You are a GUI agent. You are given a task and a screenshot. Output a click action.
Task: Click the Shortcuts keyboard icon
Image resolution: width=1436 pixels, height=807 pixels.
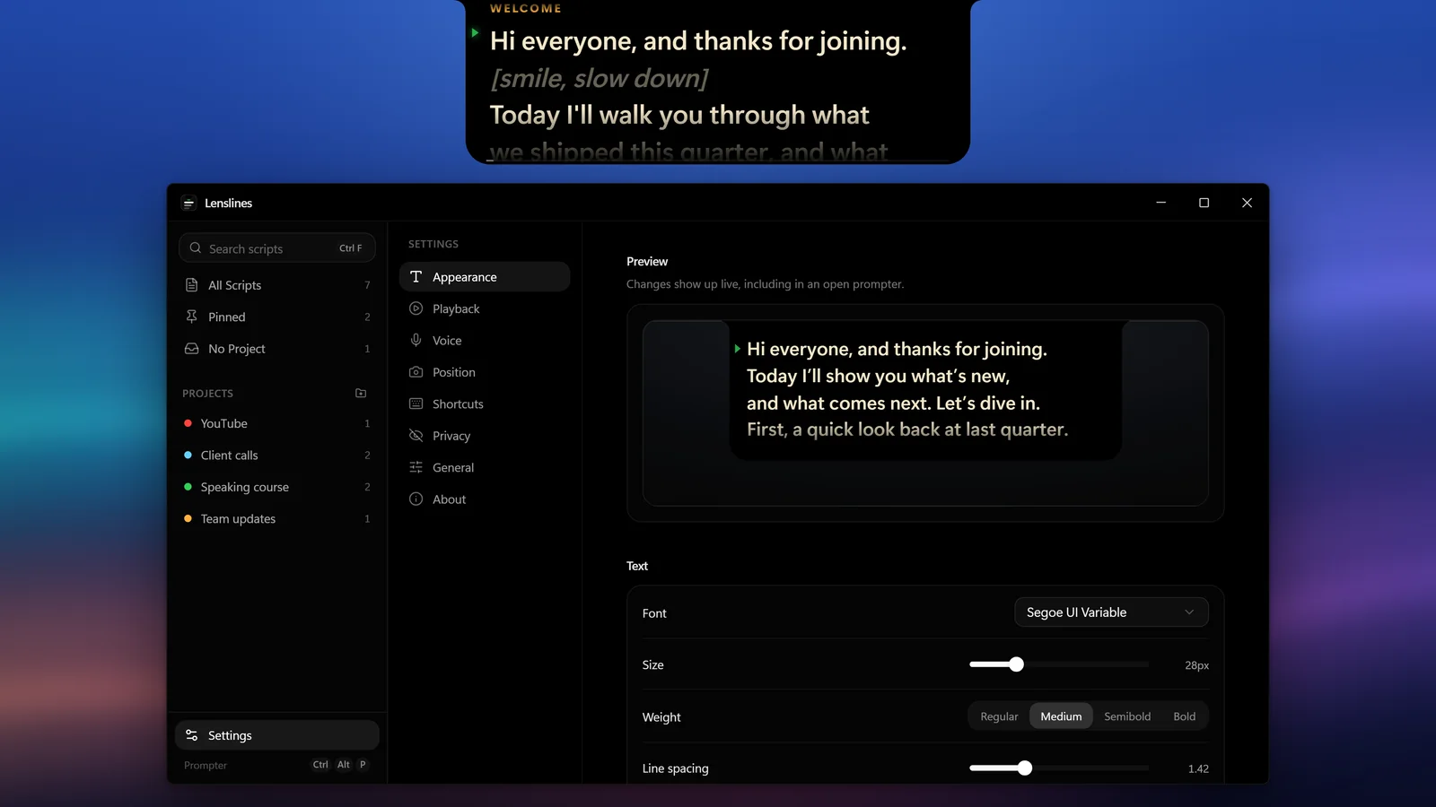tap(416, 404)
